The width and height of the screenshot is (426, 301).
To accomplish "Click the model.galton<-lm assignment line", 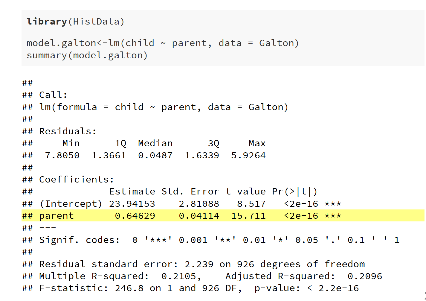I will 162,43.
